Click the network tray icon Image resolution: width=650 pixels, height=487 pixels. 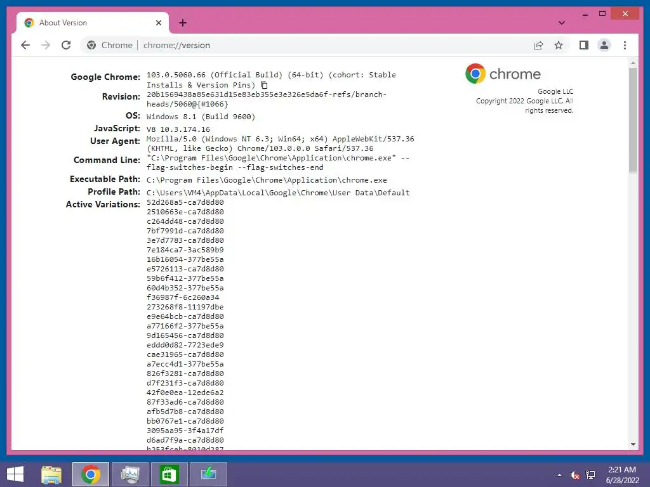click(590, 475)
